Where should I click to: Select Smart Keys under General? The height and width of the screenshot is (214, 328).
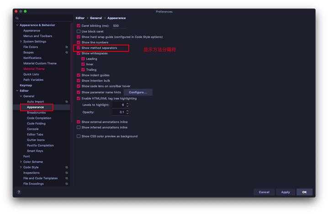pyautogui.click(x=35, y=151)
